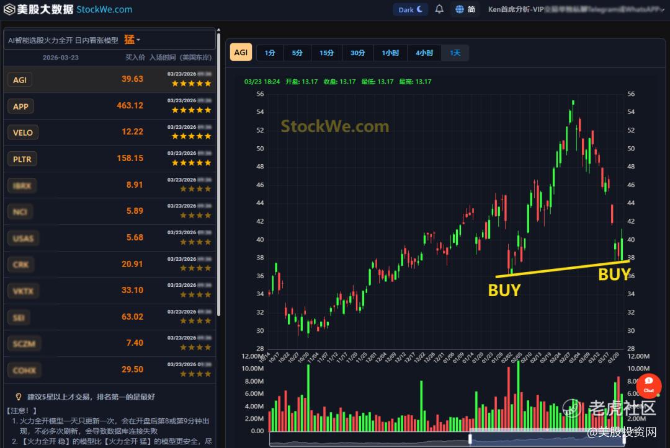Click AGI price 39.63
Image resolution: width=670 pixels, height=448 pixels.
coord(133,79)
